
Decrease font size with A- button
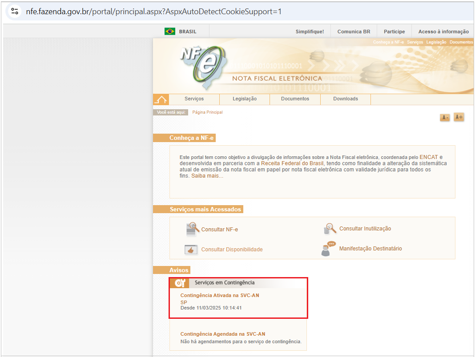pyautogui.click(x=445, y=118)
